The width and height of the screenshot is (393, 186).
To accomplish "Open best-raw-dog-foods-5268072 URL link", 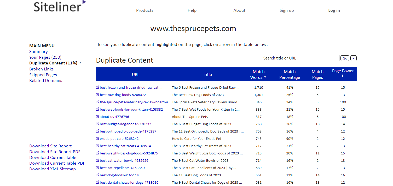I will [x=123, y=95].
